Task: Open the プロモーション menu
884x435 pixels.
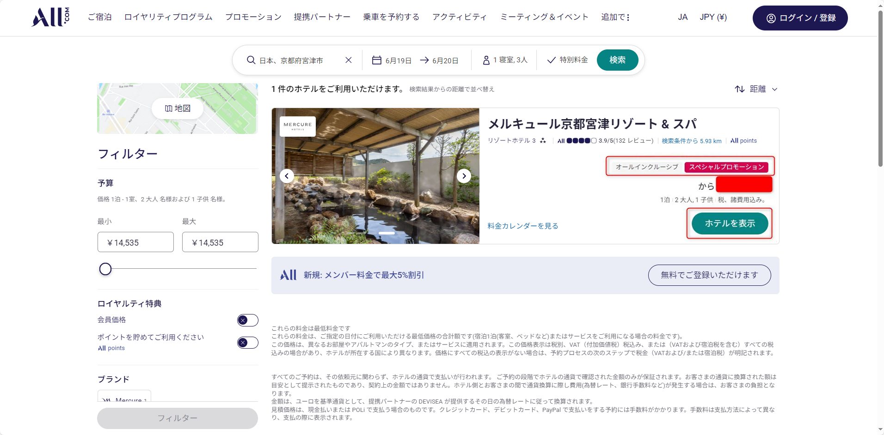Action: [x=253, y=17]
